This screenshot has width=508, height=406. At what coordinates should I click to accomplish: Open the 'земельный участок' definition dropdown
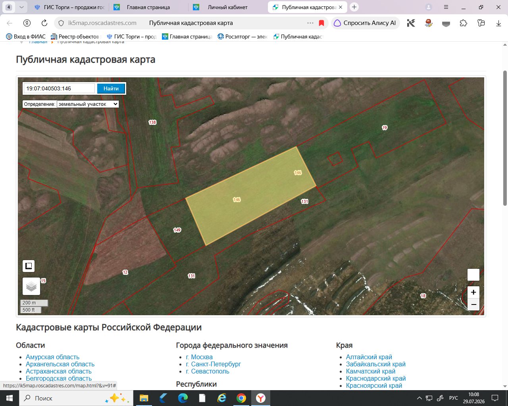pos(88,104)
